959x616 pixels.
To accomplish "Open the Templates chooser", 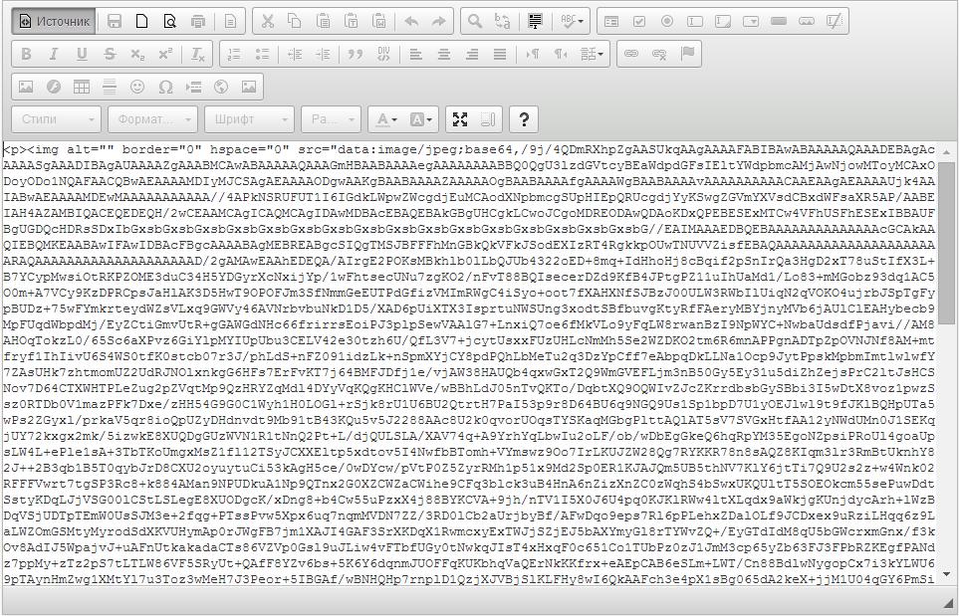I will coord(231,21).
